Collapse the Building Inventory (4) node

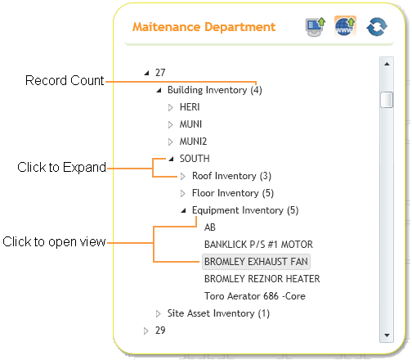click(x=159, y=90)
